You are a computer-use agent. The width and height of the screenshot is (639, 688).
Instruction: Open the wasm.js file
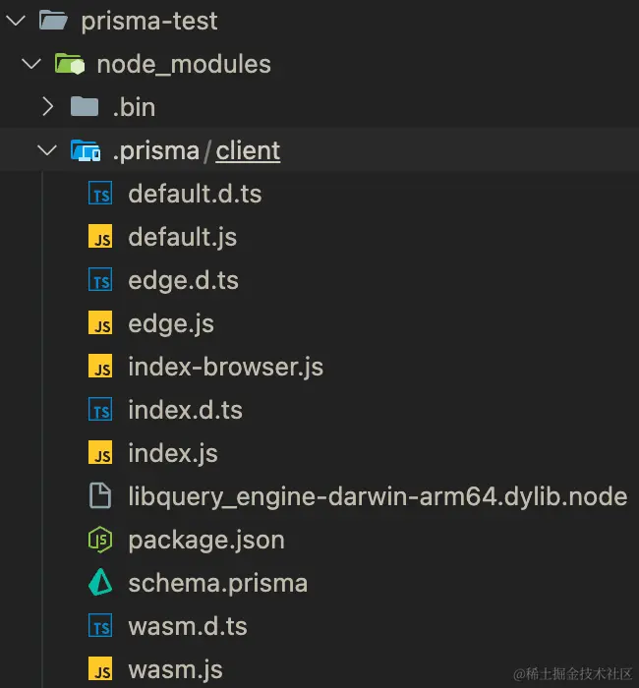click(175, 670)
